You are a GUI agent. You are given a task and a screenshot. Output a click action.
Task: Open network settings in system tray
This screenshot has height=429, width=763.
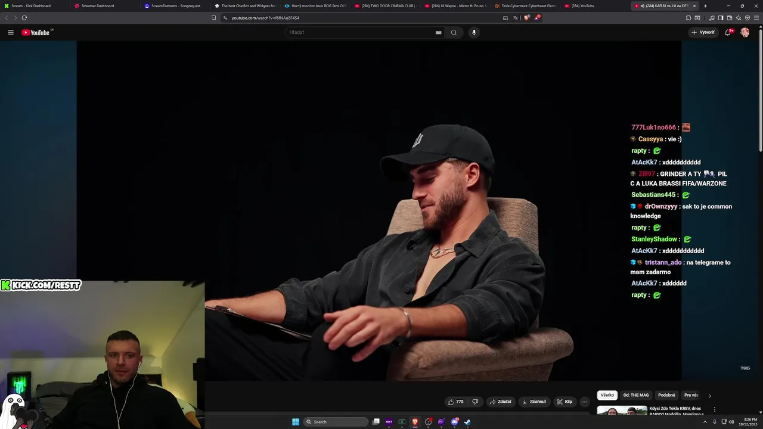pos(724,422)
